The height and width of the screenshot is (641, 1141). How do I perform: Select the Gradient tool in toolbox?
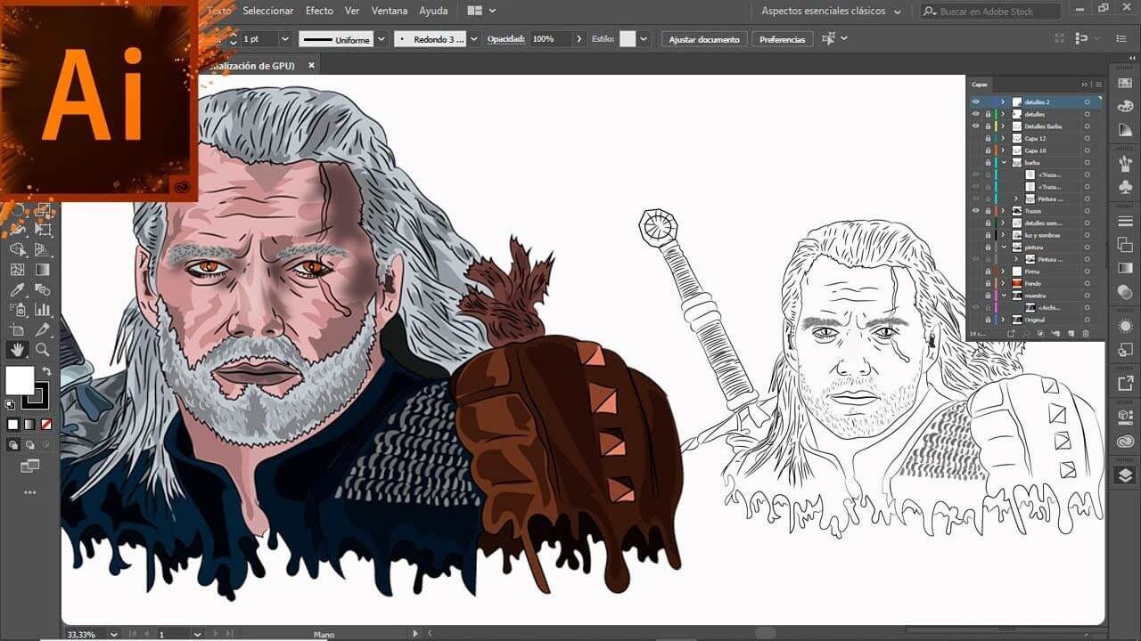click(x=42, y=270)
